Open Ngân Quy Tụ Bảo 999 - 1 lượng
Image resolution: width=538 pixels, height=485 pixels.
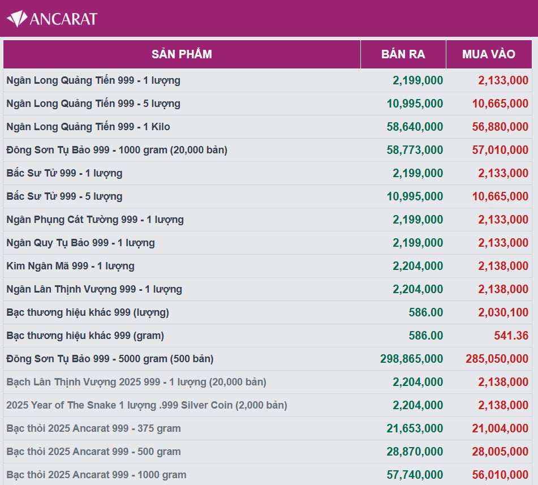(x=81, y=243)
